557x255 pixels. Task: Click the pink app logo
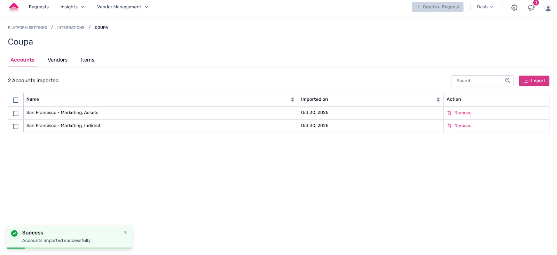(x=14, y=7)
